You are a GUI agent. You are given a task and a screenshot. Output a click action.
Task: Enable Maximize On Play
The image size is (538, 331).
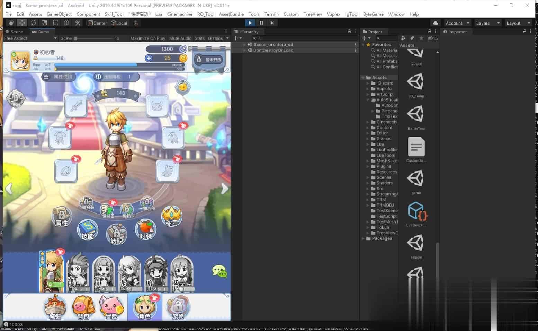click(148, 38)
